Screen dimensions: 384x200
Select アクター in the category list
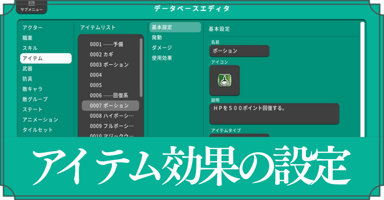(33, 27)
